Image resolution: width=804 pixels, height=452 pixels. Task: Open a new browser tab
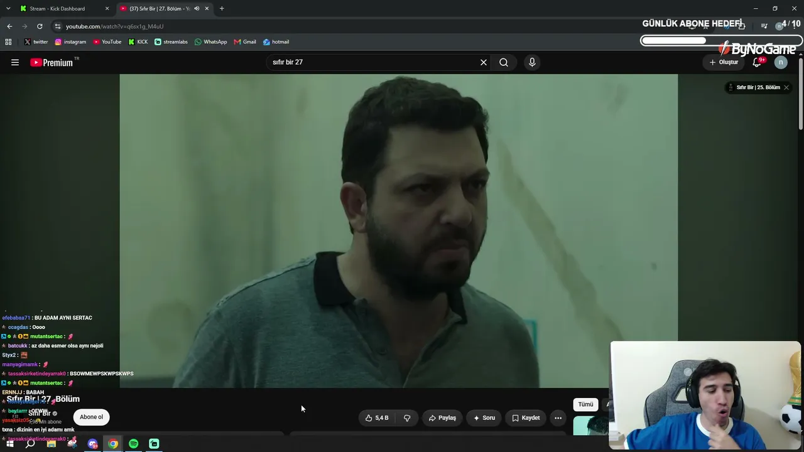[x=222, y=9]
